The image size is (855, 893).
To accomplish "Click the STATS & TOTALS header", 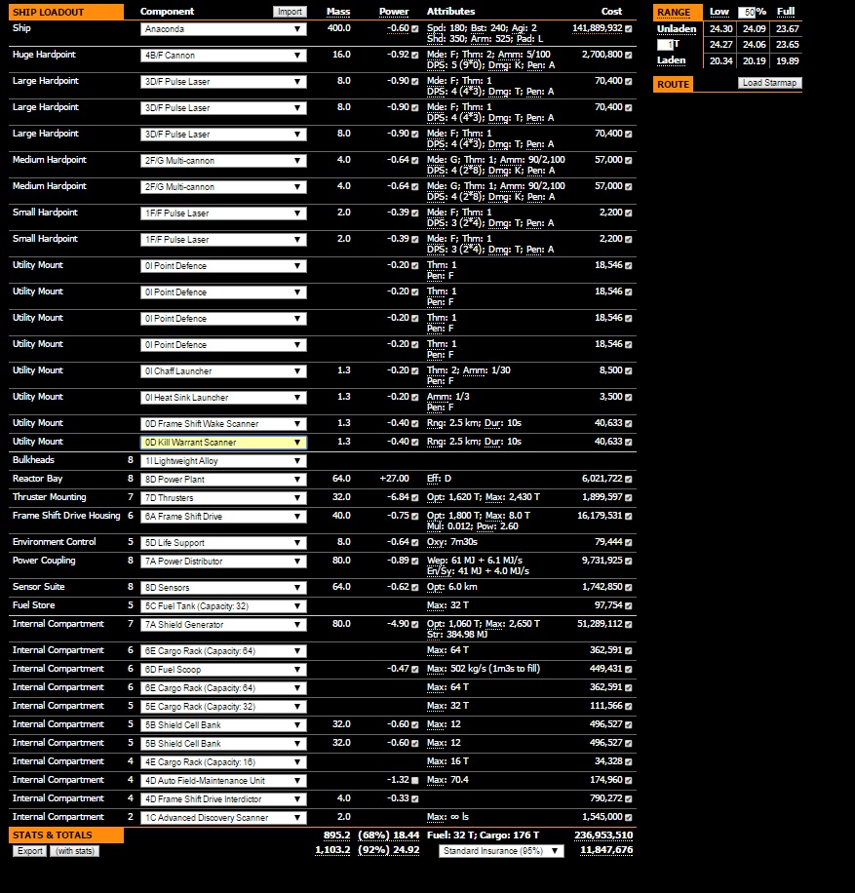I will 66,835.
